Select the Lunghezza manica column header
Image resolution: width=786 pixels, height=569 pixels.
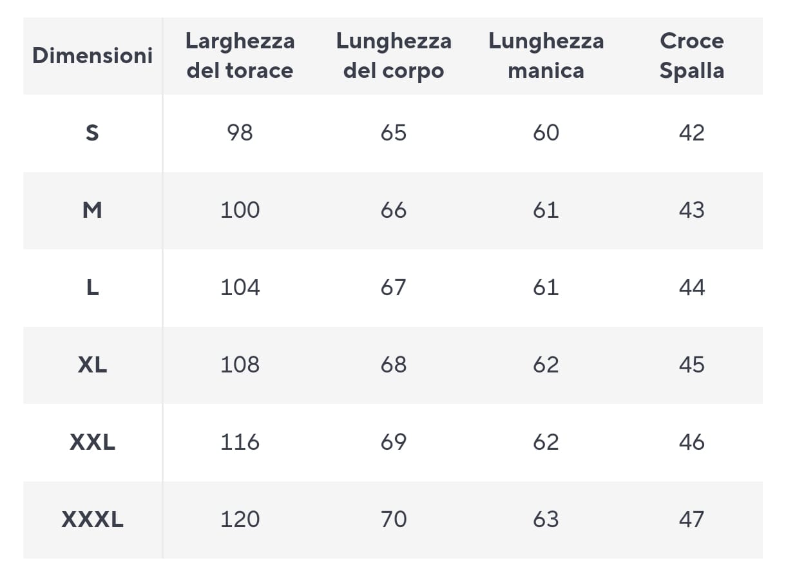[x=546, y=55]
